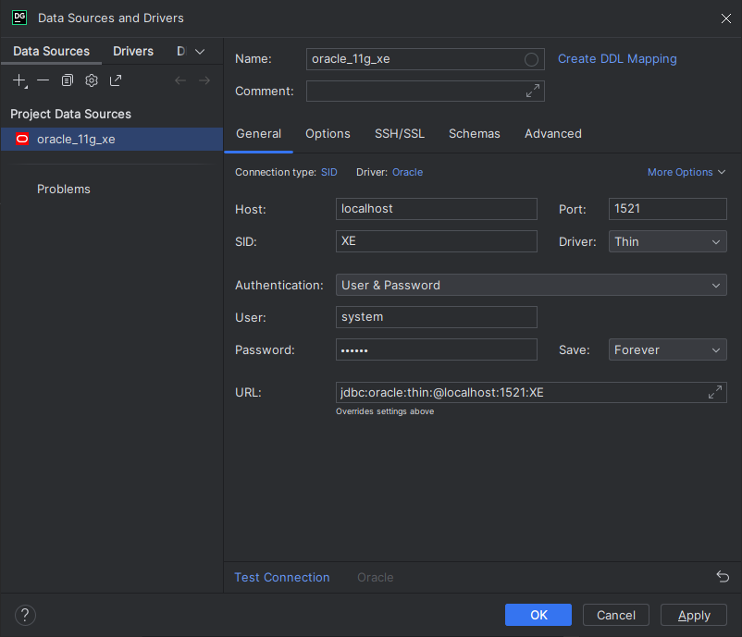Expand the URL field editor
Image resolution: width=742 pixels, height=637 pixels.
(x=715, y=392)
